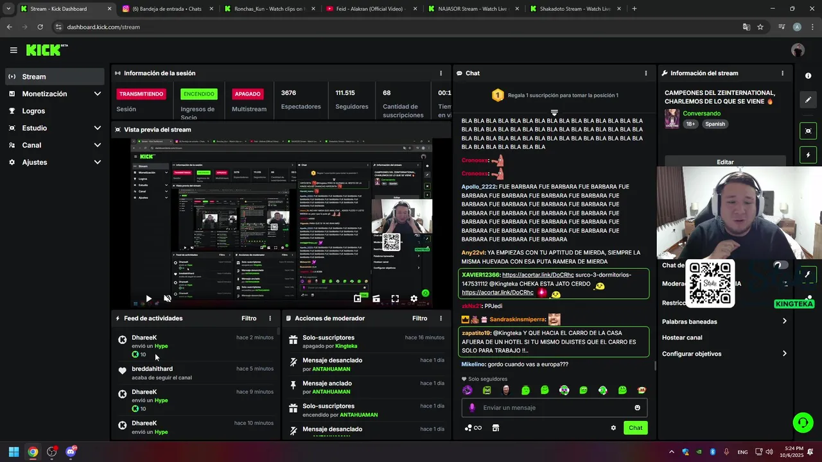The height and width of the screenshot is (462, 822).
Task: Open chat settings gear
Action: coord(613,428)
